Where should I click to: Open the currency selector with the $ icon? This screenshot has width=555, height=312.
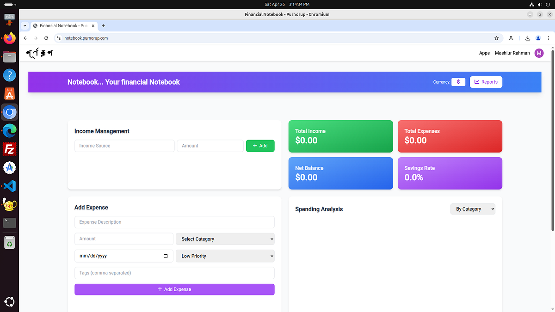(x=458, y=82)
